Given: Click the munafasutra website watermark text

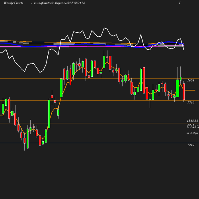Looking at the screenshot, I should coord(51,3).
